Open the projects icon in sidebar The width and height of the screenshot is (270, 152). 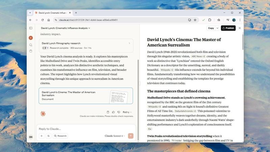point(31,51)
